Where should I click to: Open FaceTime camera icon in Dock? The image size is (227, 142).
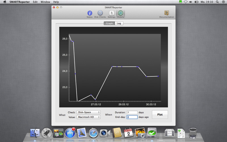(105, 133)
